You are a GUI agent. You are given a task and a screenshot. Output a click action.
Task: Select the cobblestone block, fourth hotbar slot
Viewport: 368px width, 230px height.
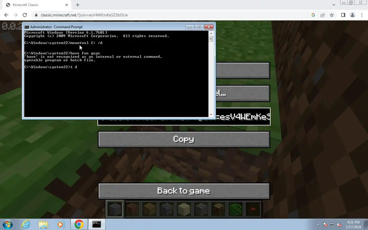tap(167, 209)
